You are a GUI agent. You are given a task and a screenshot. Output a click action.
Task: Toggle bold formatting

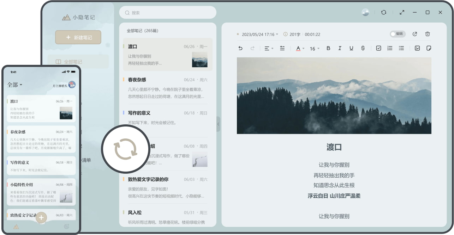pyautogui.click(x=328, y=48)
